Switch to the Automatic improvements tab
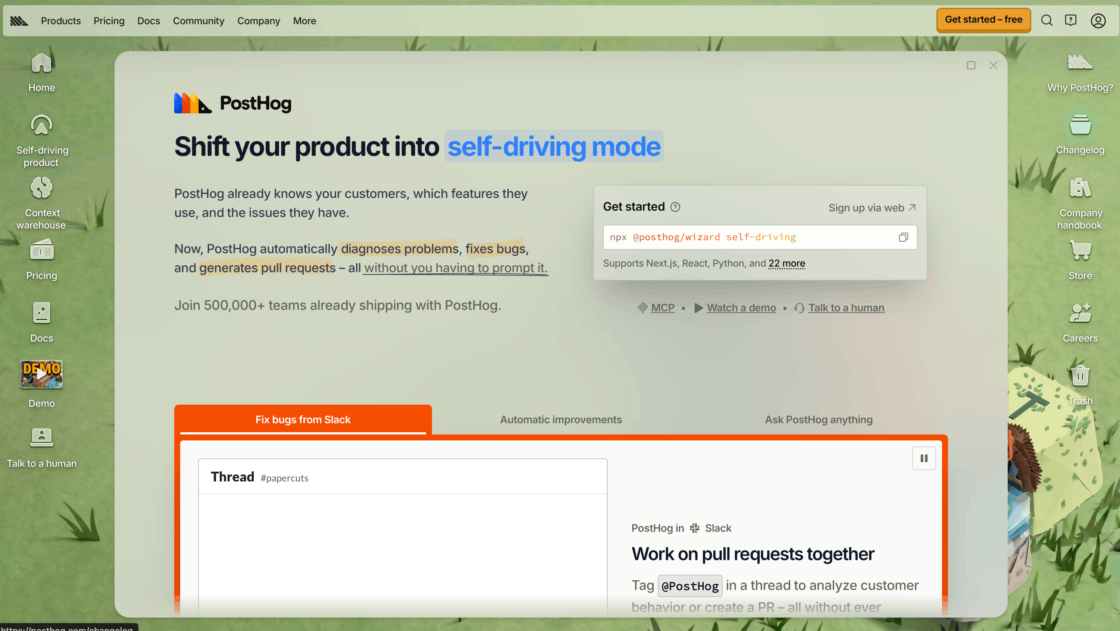Image resolution: width=1120 pixels, height=631 pixels. coord(561,420)
